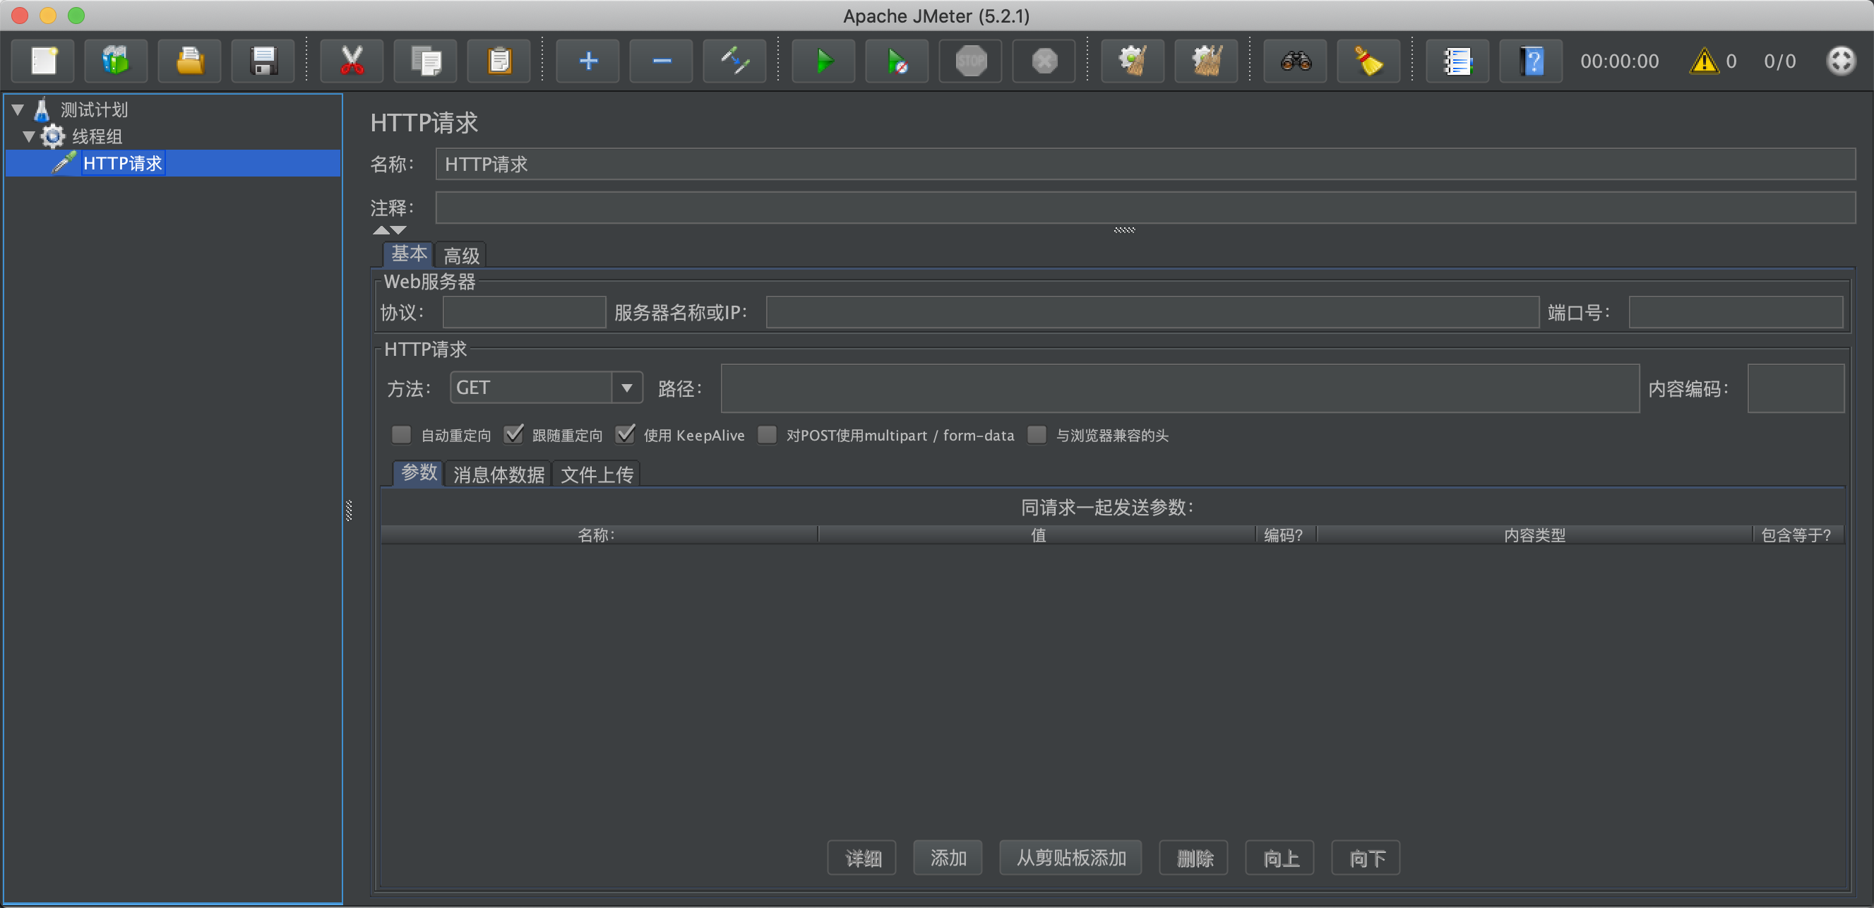Click the 服务器名称或IP input field

pyautogui.click(x=1152, y=312)
